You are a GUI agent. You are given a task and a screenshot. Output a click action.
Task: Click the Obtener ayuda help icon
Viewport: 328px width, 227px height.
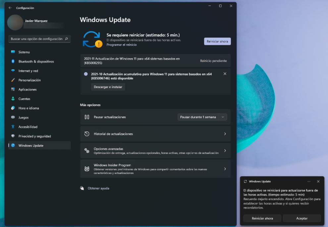pyautogui.click(x=82, y=188)
